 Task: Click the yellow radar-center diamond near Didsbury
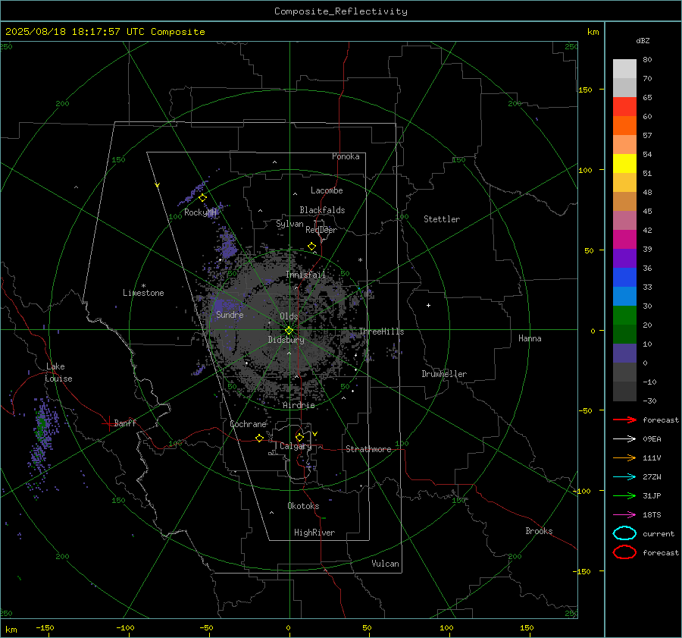click(x=289, y=331)
